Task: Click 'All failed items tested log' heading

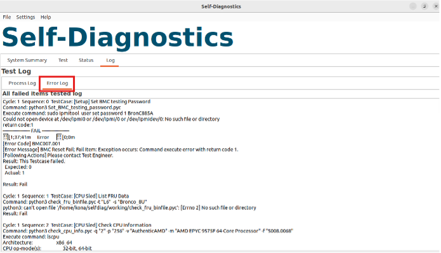Action: (42, 93)
